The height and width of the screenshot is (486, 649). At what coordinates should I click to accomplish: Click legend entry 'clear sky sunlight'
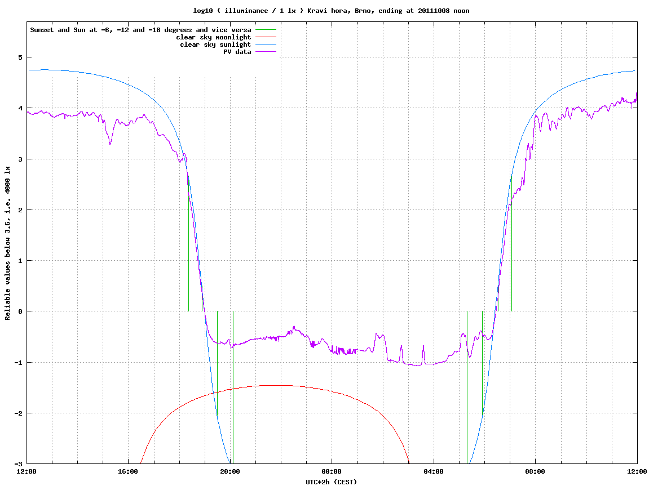pos(215,44)
